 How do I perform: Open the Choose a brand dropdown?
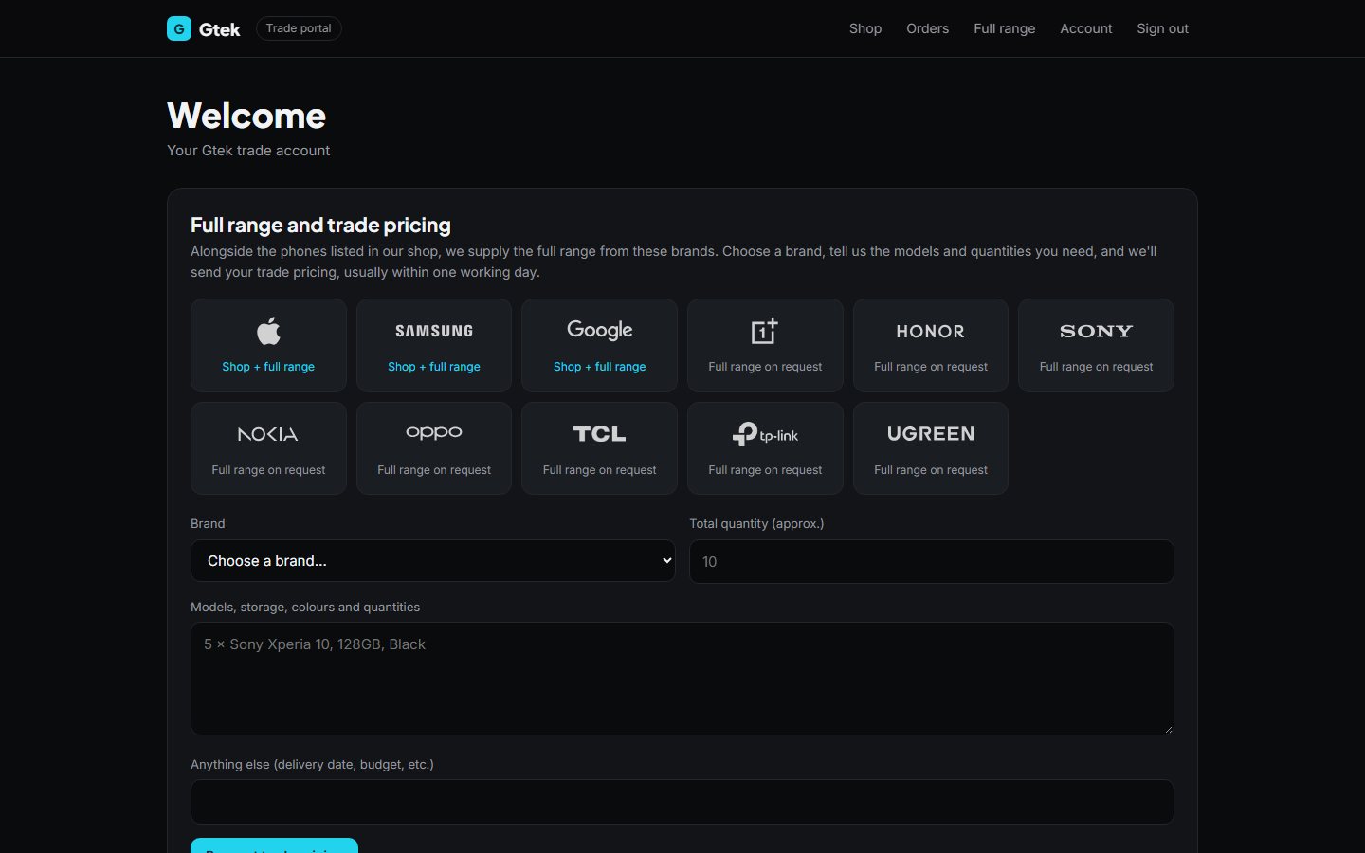433,561
